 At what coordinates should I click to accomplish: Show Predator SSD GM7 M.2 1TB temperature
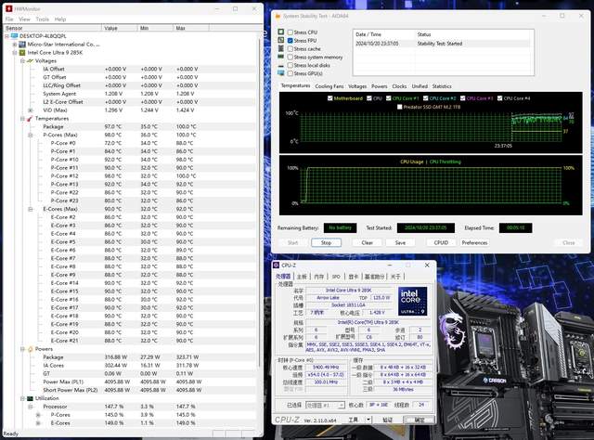(x=399, y=107)
